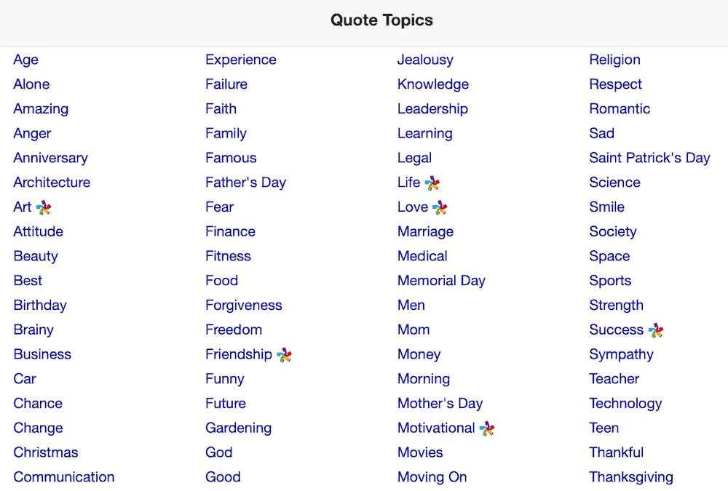Click the pinwheel icon beside Love
Image resolution: width=728 pixels, height=491 pixels.
click(440, 207)
